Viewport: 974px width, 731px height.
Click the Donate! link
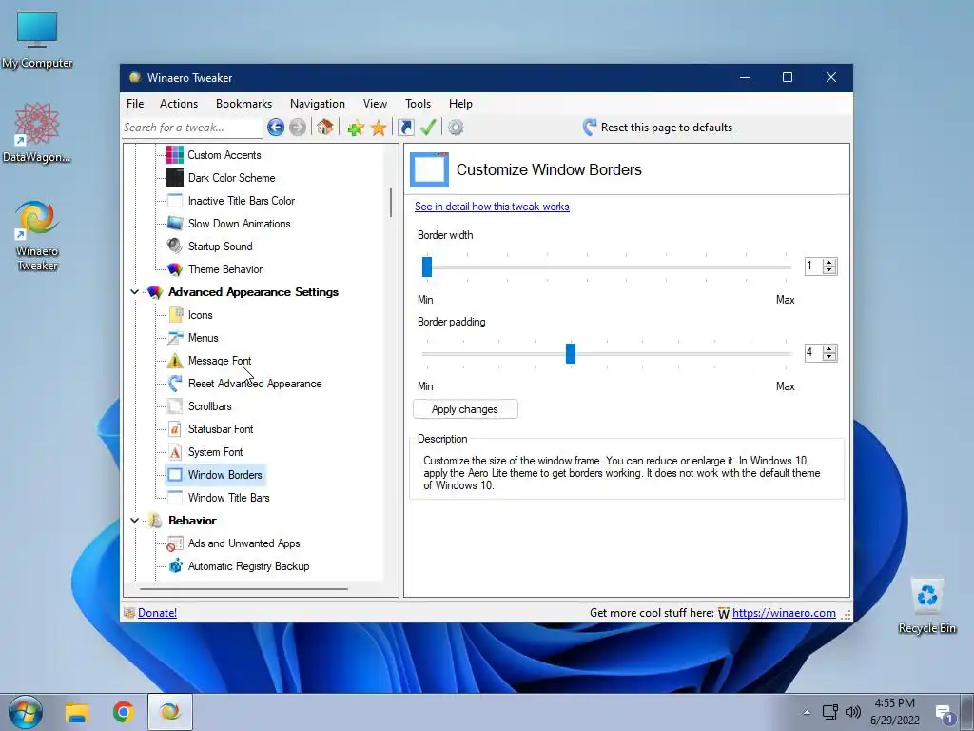point(157,613)
